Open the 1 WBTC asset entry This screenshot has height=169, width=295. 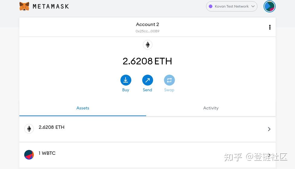tap(47, 153)
